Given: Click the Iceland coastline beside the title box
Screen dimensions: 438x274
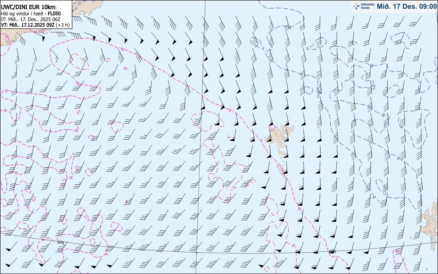Looking at the screenshot, I should pyautogui.click(x=87, y=7).
